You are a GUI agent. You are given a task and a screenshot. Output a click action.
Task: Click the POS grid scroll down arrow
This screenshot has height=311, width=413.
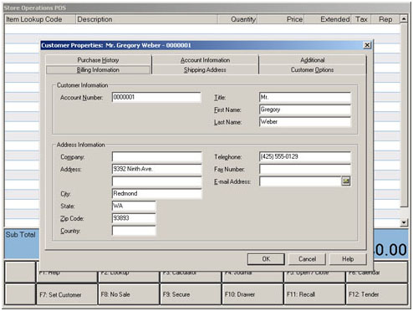coord(404,222)
